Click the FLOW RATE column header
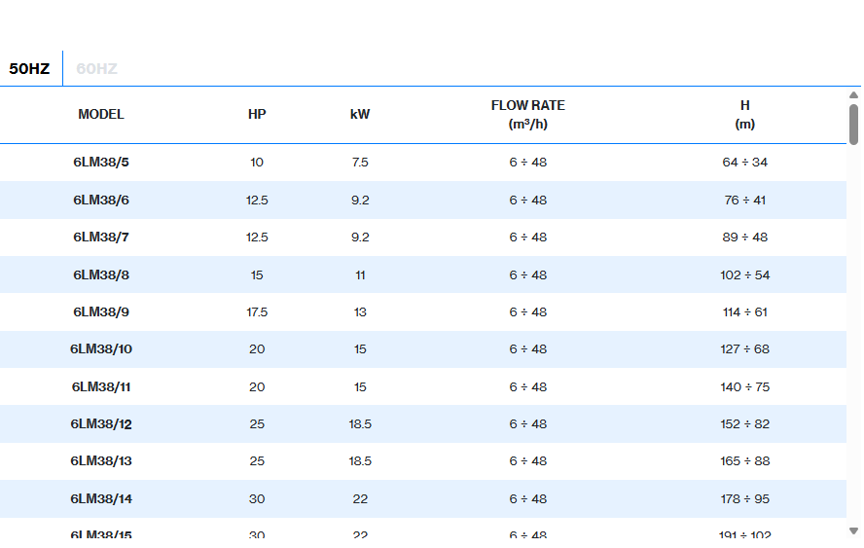The height and width of the screenshot is (548, 864). [527, 115]
